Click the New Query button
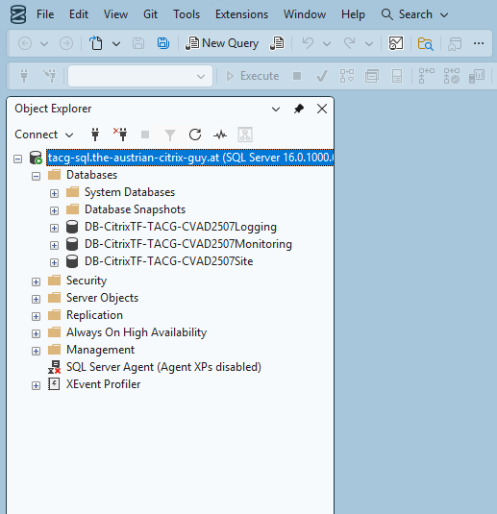Image resolution: width=497 pixels, height=514 pixels. point(222,43)
